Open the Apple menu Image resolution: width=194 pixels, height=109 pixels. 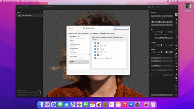[2, 1]
